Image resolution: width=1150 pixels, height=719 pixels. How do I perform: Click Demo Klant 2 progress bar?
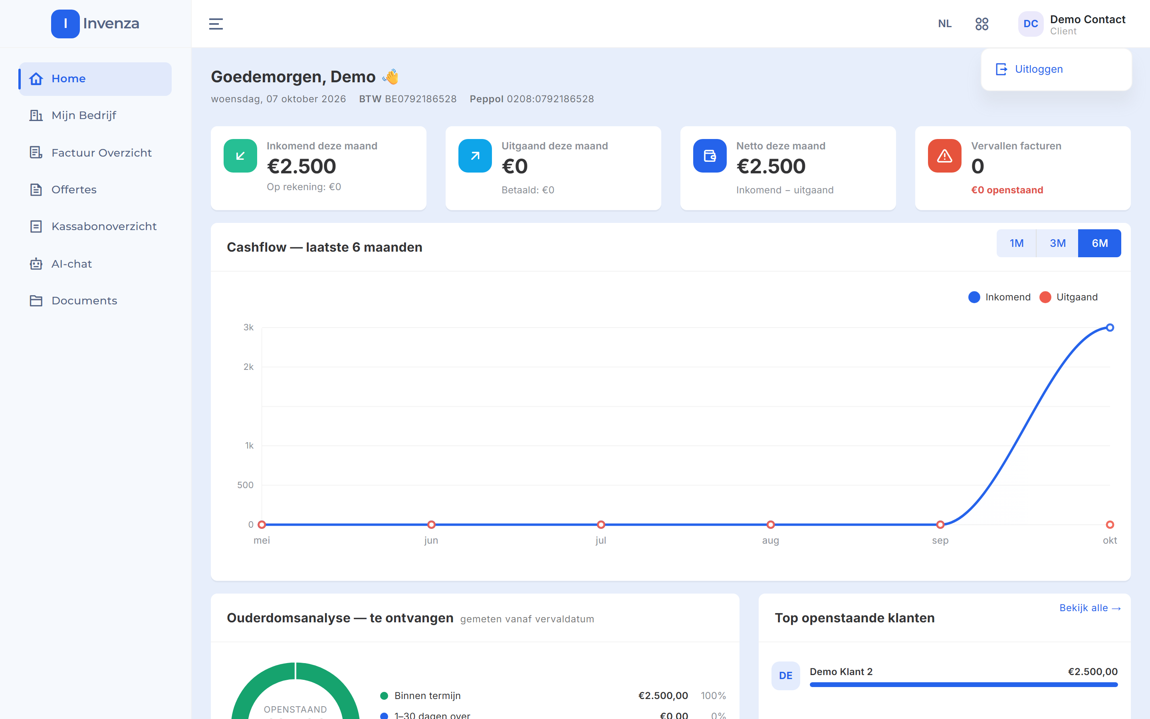click(963, 685)
